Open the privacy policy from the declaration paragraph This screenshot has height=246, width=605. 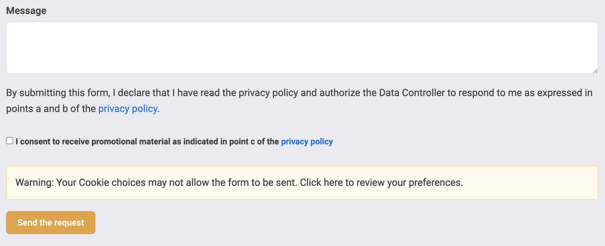127,108
